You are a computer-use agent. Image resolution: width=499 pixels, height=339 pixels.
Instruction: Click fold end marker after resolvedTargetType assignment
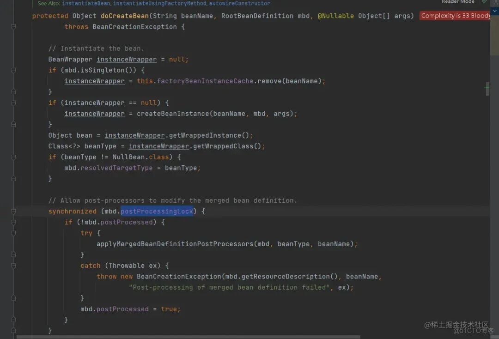tap(13, 179)
